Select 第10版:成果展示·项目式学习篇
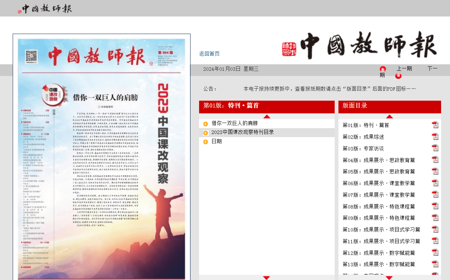 tap(381, 229)
